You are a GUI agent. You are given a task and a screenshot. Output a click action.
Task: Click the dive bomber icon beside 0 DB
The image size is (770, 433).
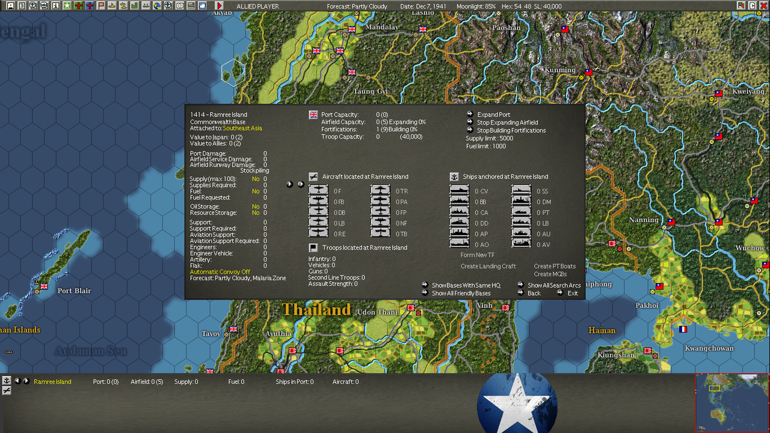coord(318,212)
